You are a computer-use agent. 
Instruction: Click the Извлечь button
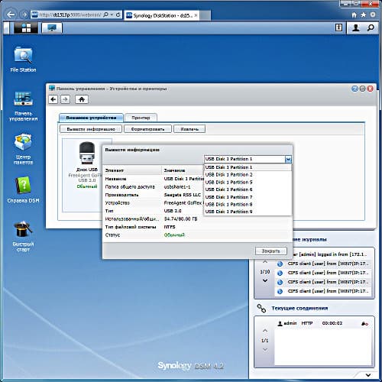[x=189, y=129]
